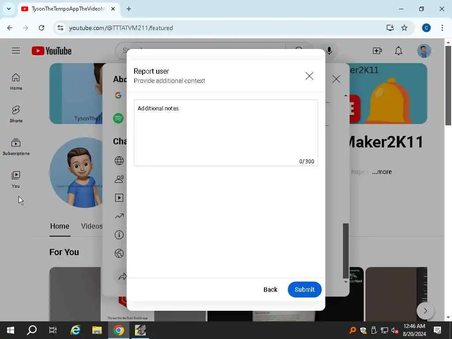452x339 pixels.
Task: Open the Windows Start menu
Action: point(11,330)
